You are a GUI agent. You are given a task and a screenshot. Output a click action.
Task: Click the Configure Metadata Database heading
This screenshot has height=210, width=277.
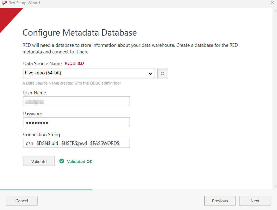point(80,33)
